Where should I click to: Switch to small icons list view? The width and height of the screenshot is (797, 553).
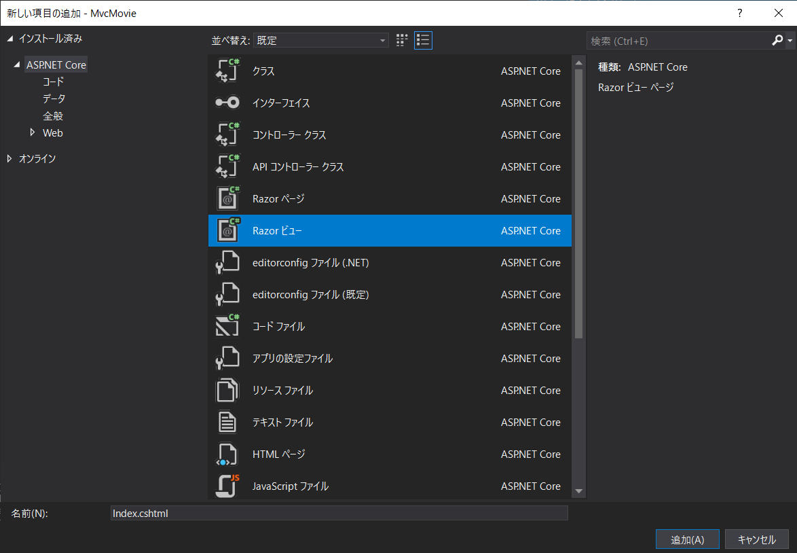pos(423,40)
